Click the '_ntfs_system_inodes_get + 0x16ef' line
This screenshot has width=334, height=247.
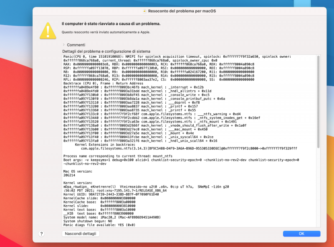pyautogui.click(x=162, y=118)
